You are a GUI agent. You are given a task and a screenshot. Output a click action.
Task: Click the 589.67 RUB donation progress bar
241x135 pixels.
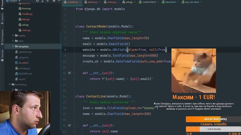214,119
